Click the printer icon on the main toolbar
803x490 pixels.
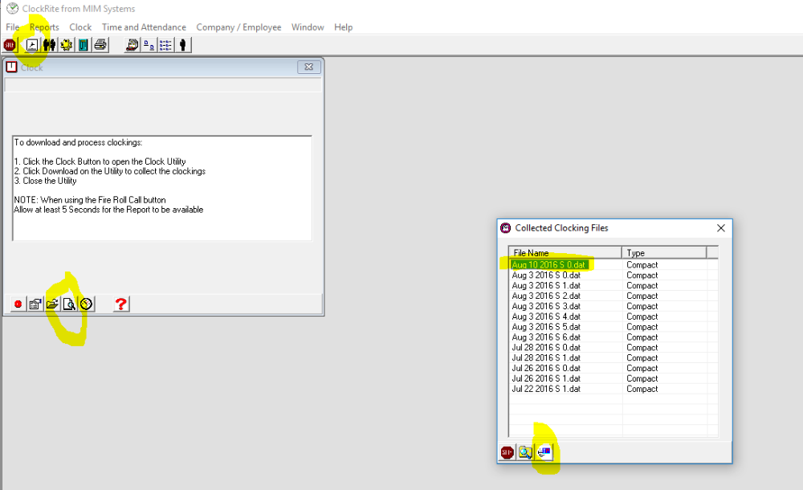tap(101, 44)
